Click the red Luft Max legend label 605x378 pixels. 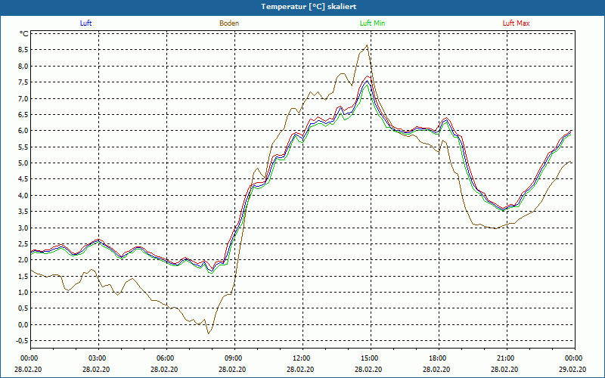[x=517, y=23]
